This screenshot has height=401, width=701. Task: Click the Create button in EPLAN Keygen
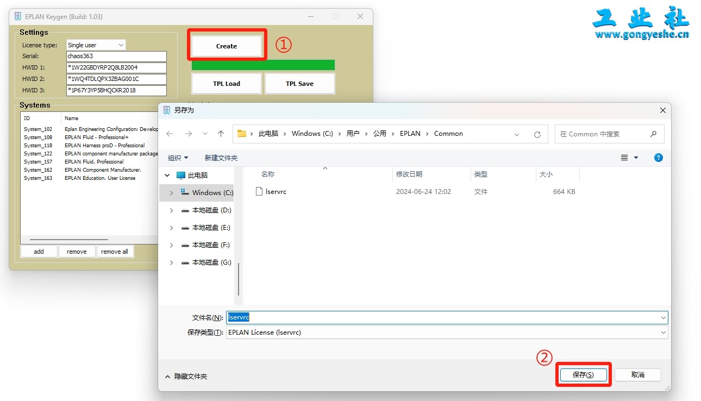point(227,46)
